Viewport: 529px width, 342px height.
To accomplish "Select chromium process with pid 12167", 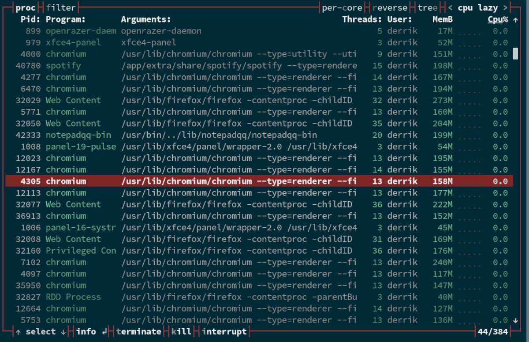I will pyautogui.click(x=259, y=169).
